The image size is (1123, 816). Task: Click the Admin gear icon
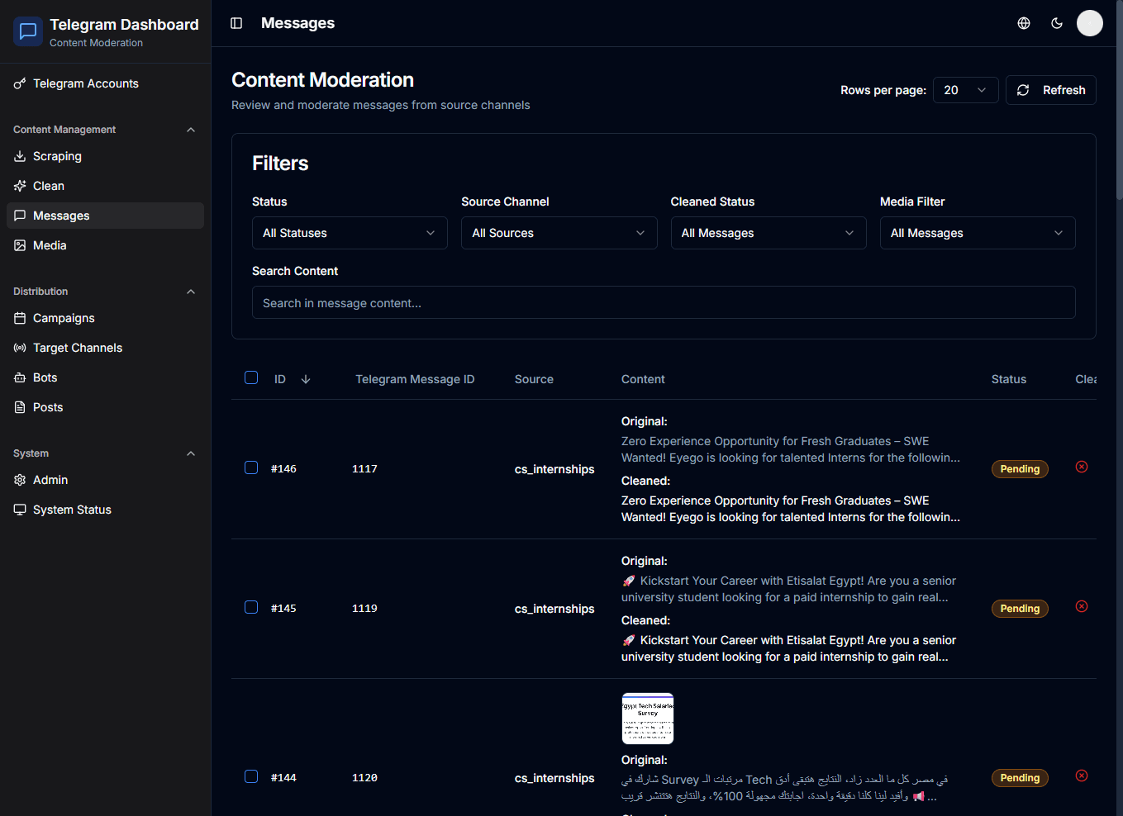point(20,480)
